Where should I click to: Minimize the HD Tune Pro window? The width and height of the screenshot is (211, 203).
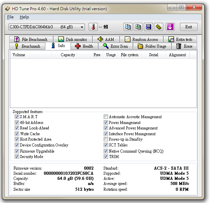click(172, 7)
